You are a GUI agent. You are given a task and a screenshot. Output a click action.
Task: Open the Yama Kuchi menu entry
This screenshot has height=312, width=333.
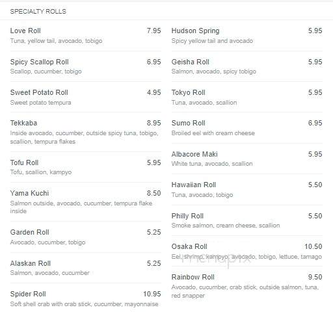coord(29,193)
